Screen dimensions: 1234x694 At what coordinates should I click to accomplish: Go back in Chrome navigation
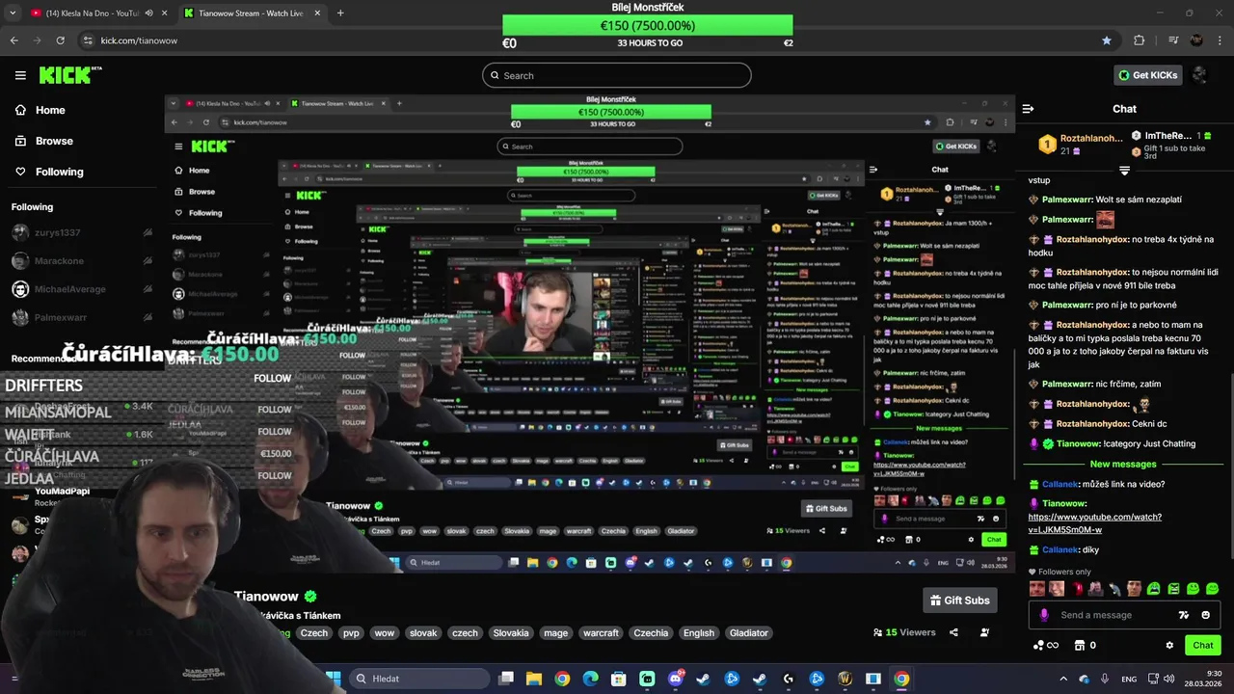click(x=14, y=40)
